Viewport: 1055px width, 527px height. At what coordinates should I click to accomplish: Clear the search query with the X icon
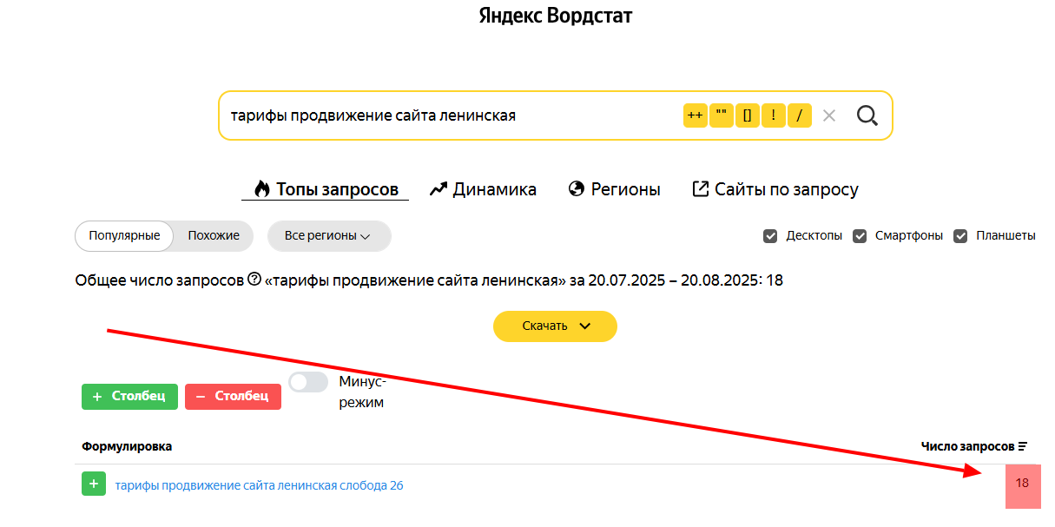pyautogui.click(x=829, y=115)
